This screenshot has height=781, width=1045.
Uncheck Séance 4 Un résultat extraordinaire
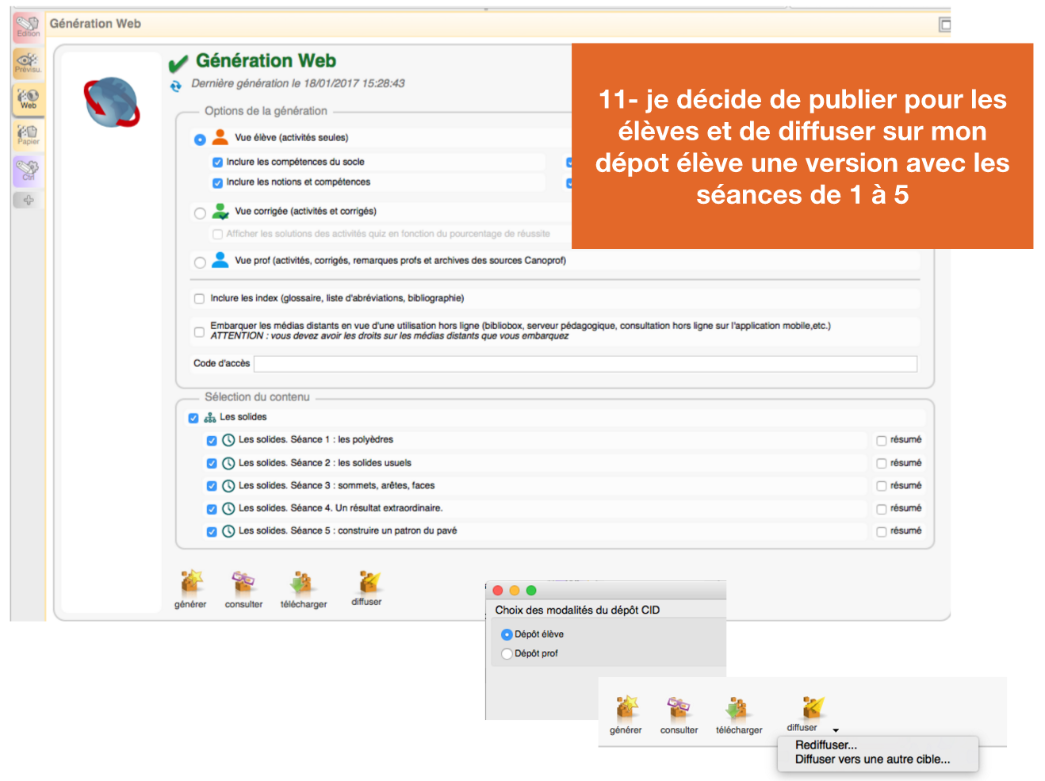212,509
